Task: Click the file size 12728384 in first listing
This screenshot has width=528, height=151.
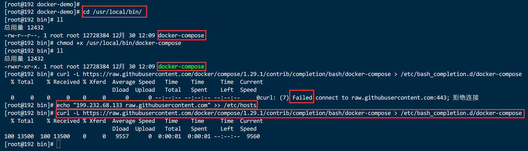Action: tap(96, 35)
